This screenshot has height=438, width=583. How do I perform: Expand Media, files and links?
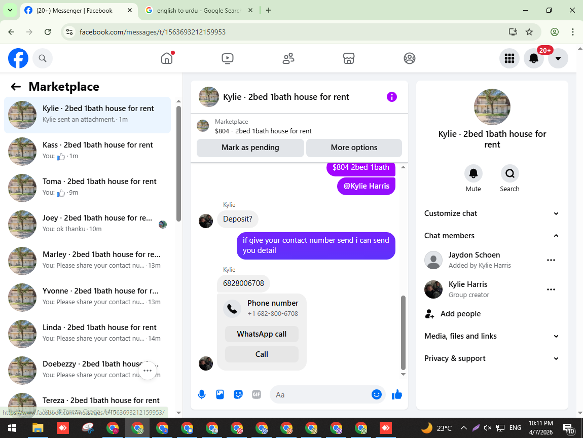[492, 336]
